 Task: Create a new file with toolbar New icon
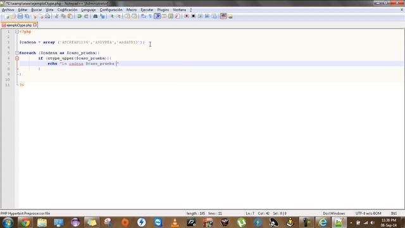(8, 16)
